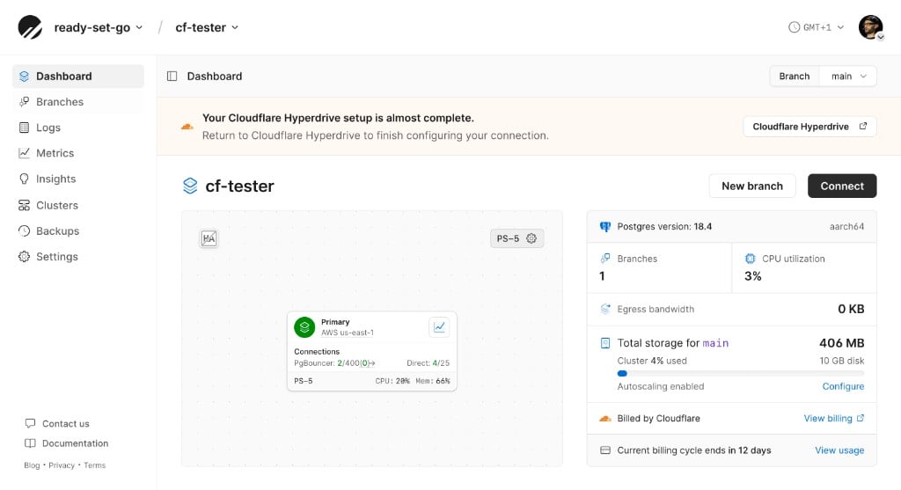Click the New branch button
The height and width of the screenshot is (490, 901).
[x=752, y=186]
